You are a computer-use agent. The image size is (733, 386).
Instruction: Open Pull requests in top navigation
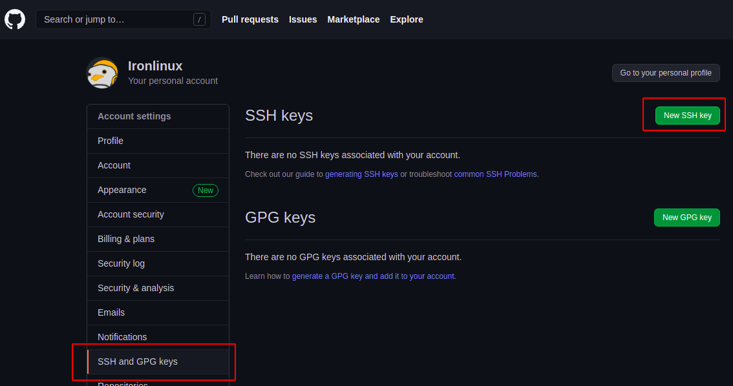click(x=250, y=19)
